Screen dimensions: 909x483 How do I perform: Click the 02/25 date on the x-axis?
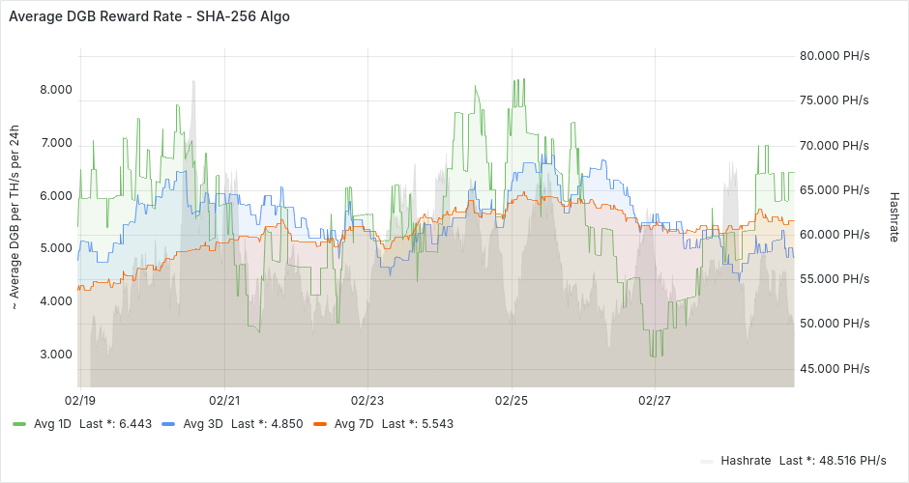pyautogui.click(x=512, y=400)
